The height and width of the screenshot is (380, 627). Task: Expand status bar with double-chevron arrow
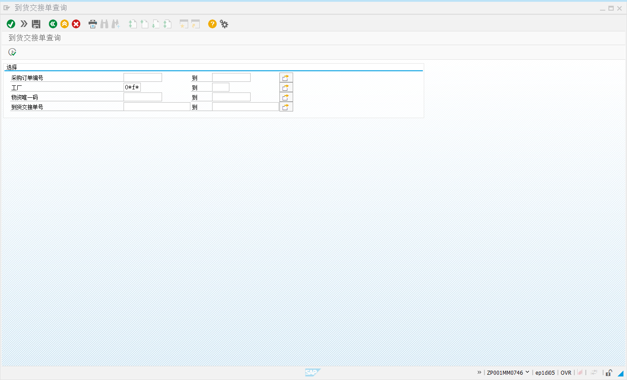(x=479, y=372)
